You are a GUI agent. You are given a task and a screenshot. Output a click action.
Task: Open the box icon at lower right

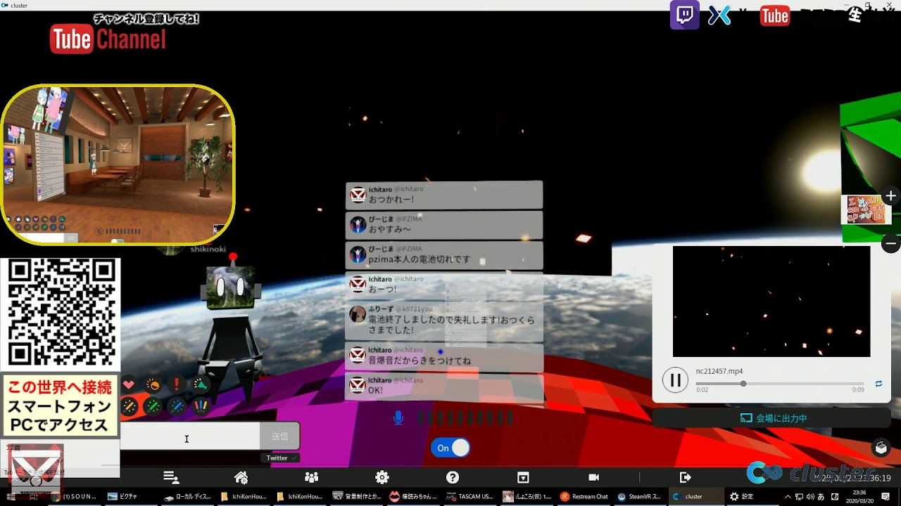click(x=881, y=447)
